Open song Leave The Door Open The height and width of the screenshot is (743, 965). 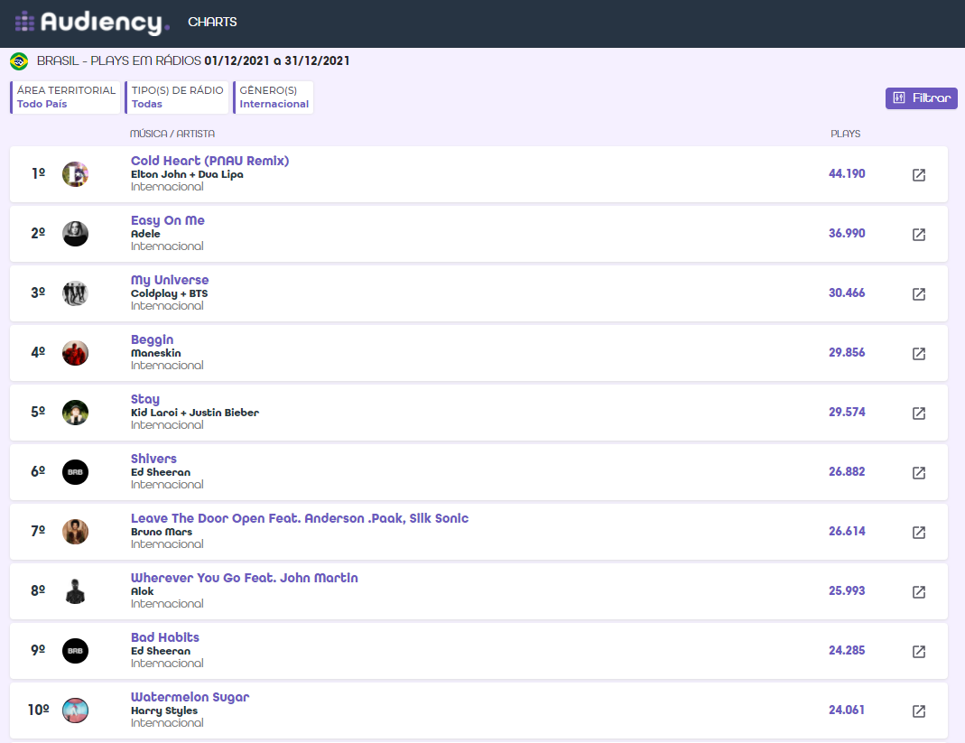point(300,518)
